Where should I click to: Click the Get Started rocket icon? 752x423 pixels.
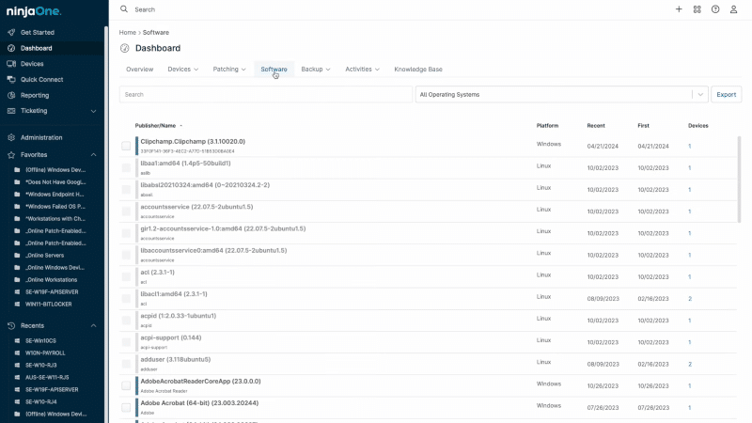coord(11,33)
